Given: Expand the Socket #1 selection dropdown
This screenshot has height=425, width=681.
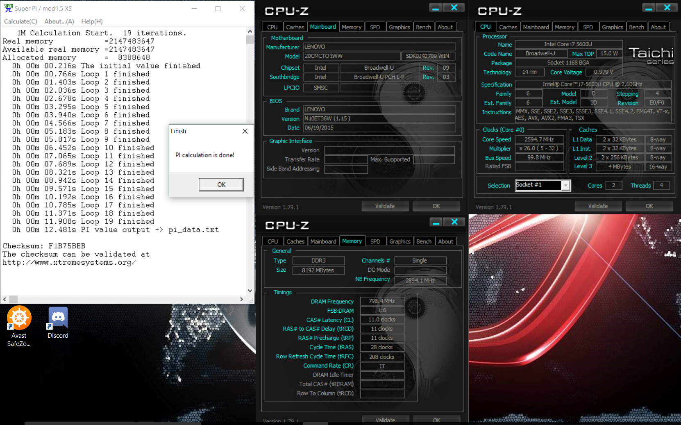Looking at the screenshot, I should point(566,186).
